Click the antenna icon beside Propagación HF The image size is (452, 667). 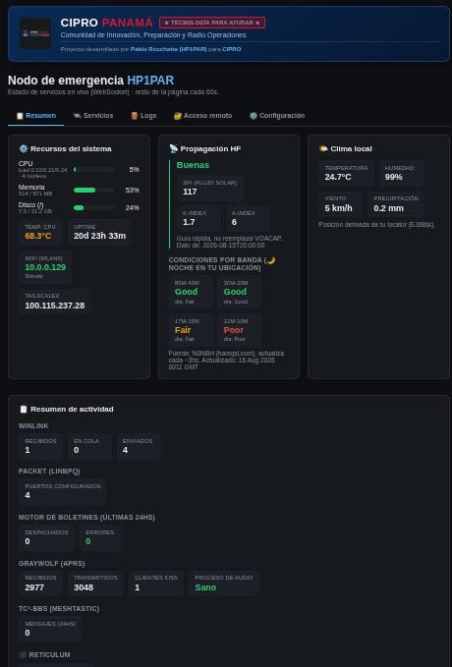click(x=173, y=148)
